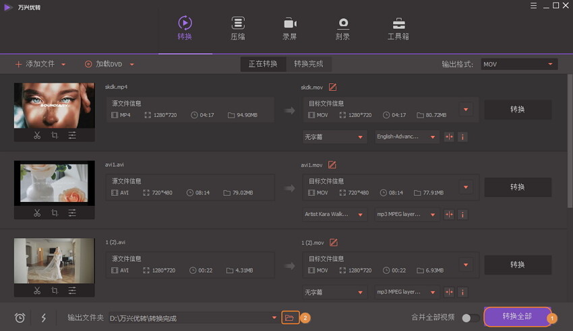Click the source file name 1 (2).avi
The width and height of the screenshot is (573, 331).
[115, 242]
